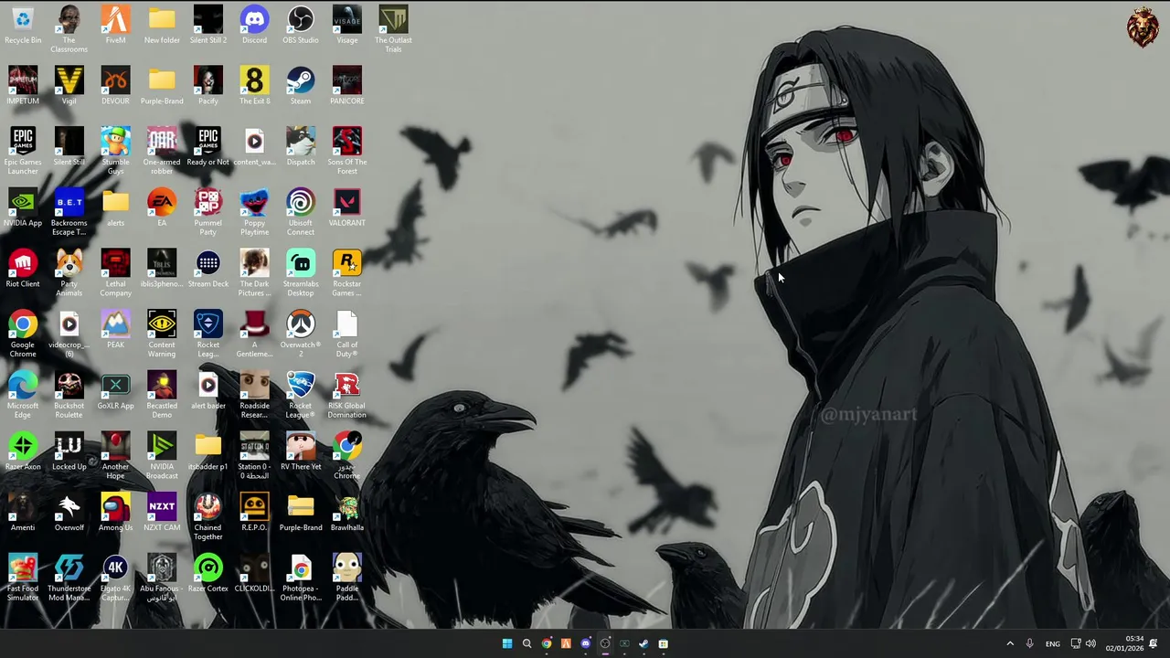Open One-armed robber shortcut

pyautogui.click(x=162, y=151)
